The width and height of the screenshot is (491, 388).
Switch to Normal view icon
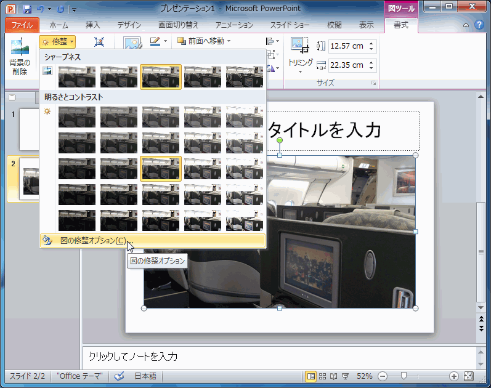310,376
